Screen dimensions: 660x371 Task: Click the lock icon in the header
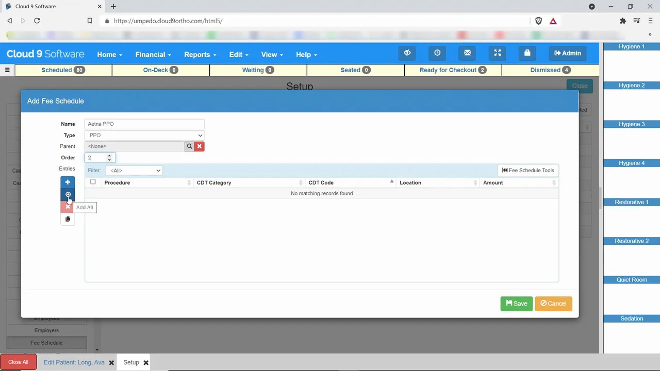click(x=527, y=53)
